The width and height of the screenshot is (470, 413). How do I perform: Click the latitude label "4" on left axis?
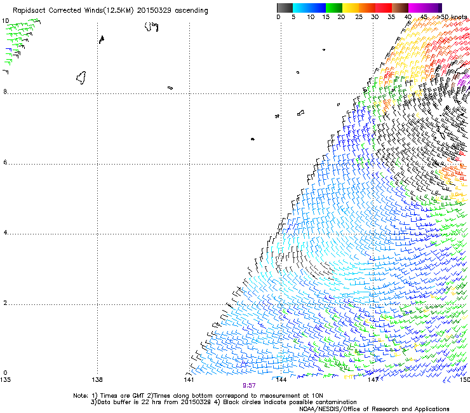coord(5,233)
